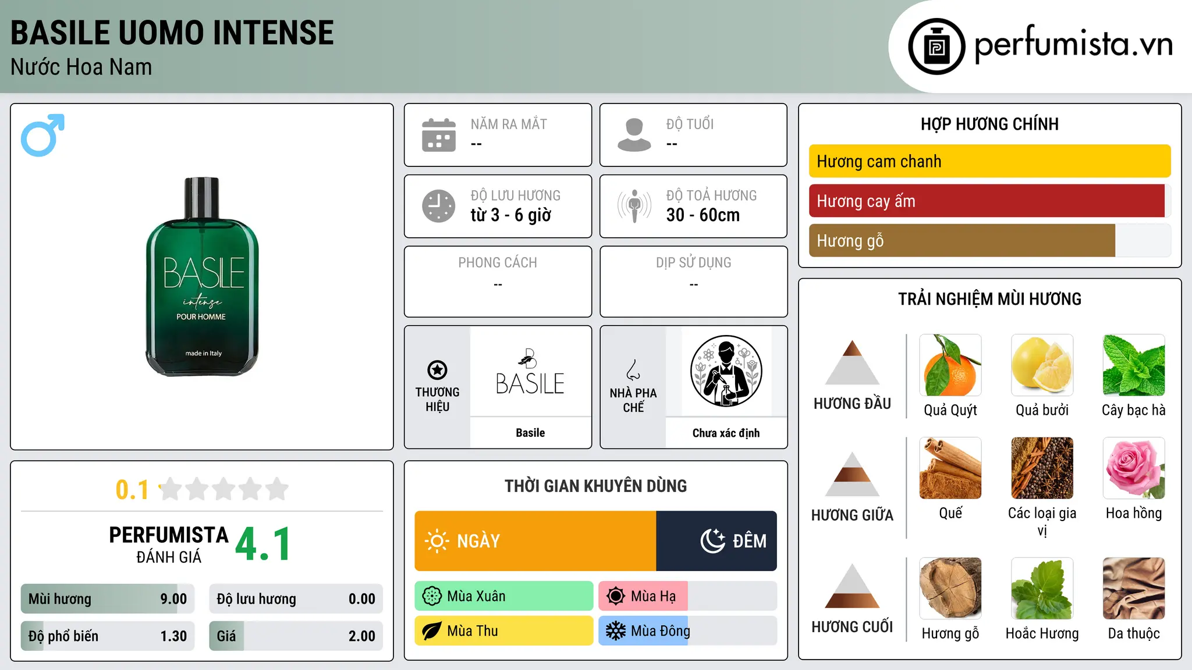Click the yellow Hương cam chanh accord bar
Viewport: 1192px width, 670px height.
989,161
